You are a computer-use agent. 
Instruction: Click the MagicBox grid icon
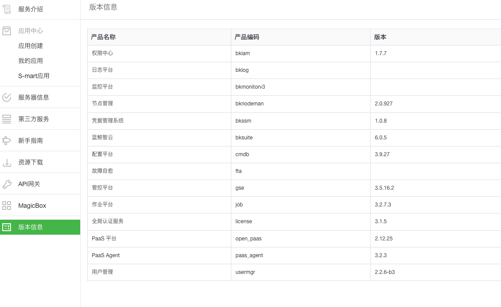pos(7,205)
